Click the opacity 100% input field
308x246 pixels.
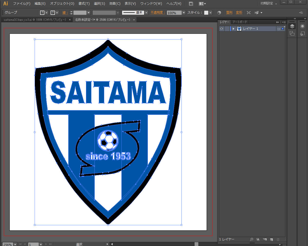click(174, 13)
